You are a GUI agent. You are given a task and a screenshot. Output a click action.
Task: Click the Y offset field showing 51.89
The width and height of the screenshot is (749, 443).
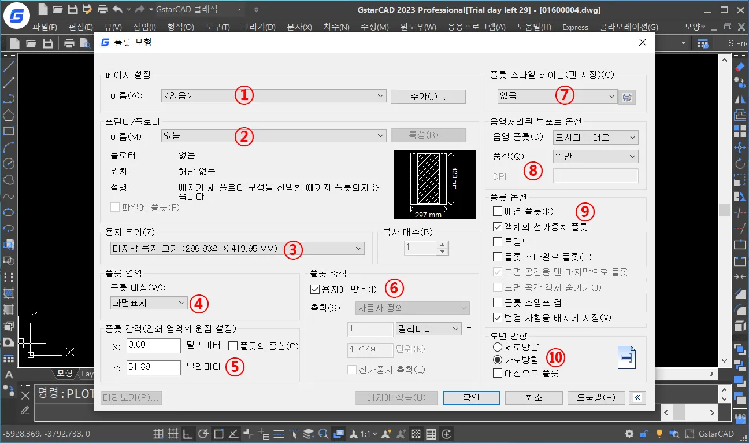[x=154, y=367]
